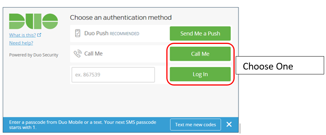Click the Duo Push option row

click(x=151, y=33)
